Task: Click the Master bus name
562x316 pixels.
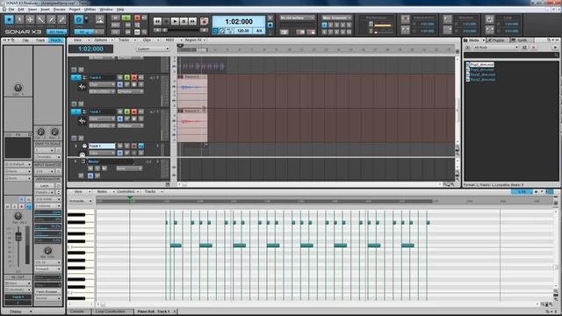Action: tap(94, 162)
